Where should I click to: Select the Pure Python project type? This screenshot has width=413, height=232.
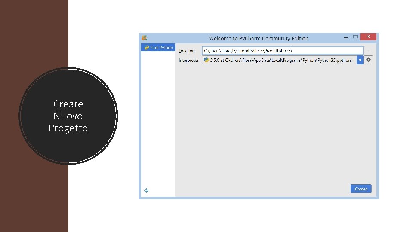[x=158, y=47]
